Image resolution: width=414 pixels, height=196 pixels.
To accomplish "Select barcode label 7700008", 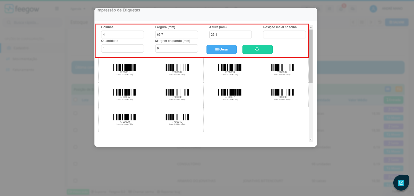I will coord(282,95).
